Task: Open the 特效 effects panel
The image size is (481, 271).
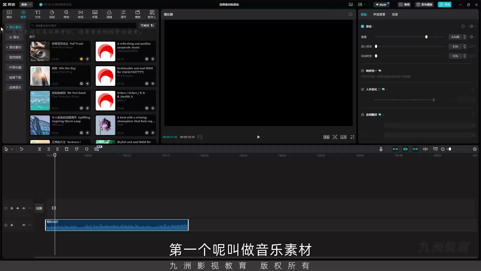Action: (66, 14)
